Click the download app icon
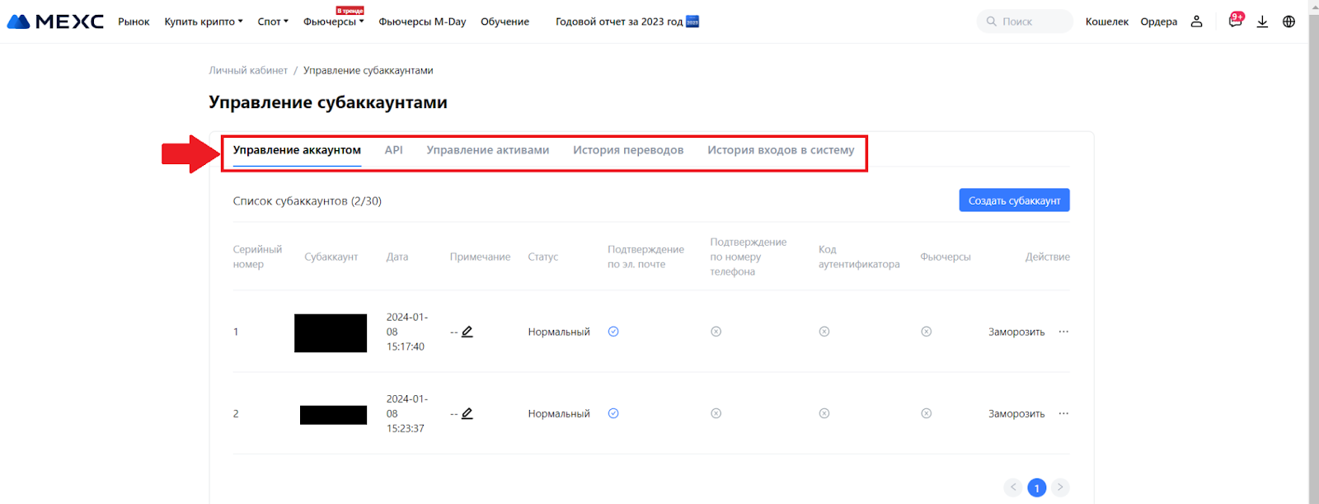 1262,21
